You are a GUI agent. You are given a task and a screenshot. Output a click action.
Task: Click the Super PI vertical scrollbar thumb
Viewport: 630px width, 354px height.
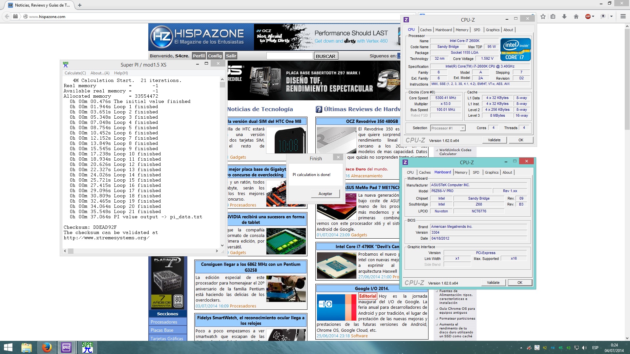coord(222,85)
